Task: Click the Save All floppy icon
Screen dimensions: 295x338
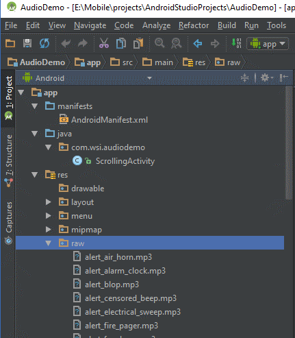Action: 27,43
